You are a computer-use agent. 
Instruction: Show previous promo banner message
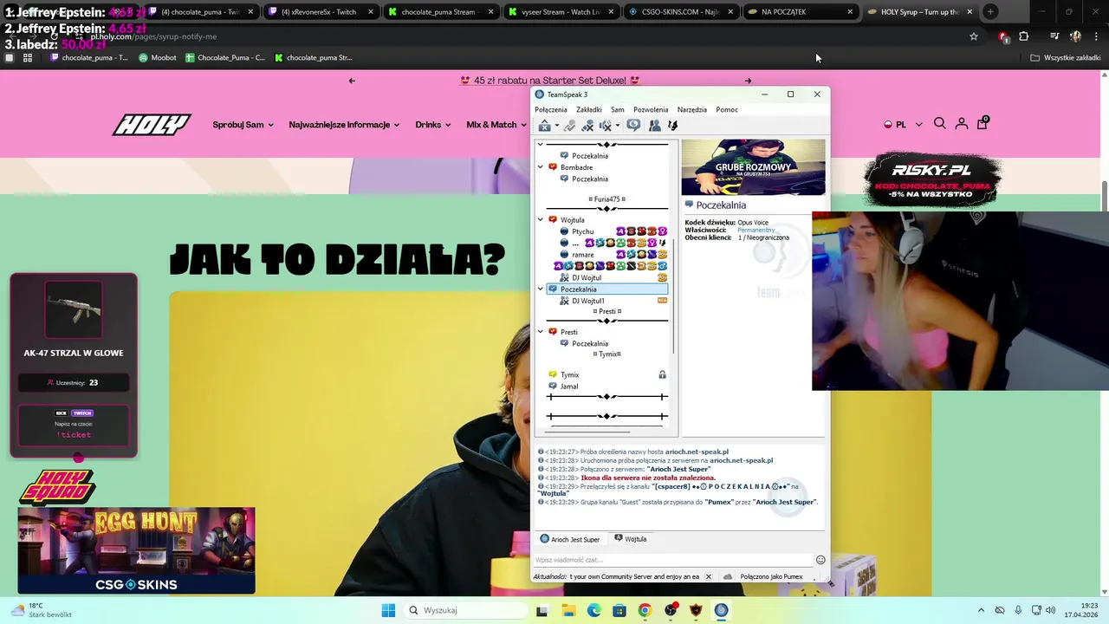tap(352, 81)
